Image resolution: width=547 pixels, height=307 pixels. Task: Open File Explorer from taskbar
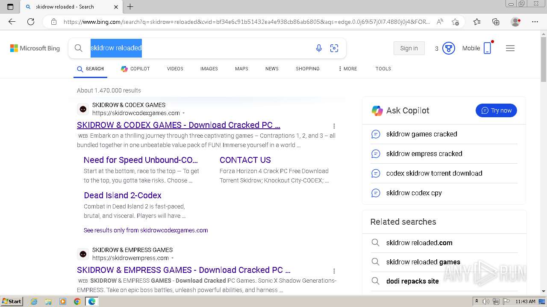pyautogui.click(x=48, y=301)
